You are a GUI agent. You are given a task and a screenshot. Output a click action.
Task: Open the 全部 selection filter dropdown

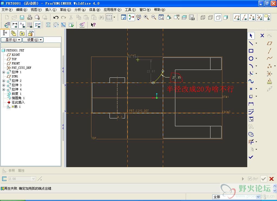pos(258,197)
